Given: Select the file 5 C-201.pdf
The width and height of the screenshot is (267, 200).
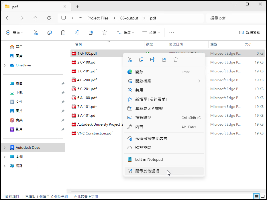Looking at the screenshot, I should (87, 89).
